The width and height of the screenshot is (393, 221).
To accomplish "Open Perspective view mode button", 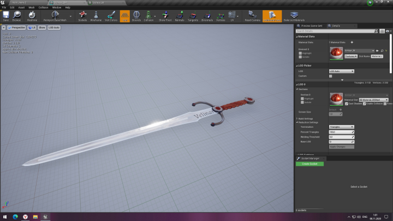I will [x=16, y=28].
